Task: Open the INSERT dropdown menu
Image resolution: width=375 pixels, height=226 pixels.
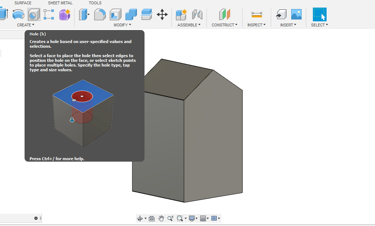Action: [288, 25]
